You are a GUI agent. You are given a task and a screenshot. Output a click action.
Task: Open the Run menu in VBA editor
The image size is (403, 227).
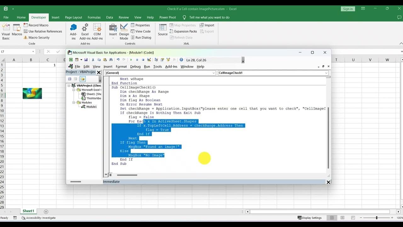click(147, 67)
